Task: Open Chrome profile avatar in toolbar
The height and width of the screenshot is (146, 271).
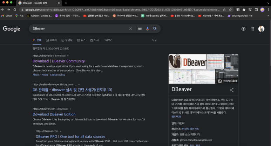Action: coord(262,10)
